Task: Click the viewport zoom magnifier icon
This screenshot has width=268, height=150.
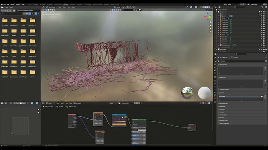Action: click(211, 22)
